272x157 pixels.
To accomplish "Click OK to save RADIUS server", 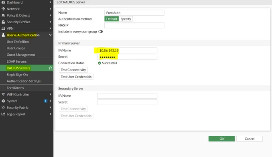I will [x=221, y=139].
